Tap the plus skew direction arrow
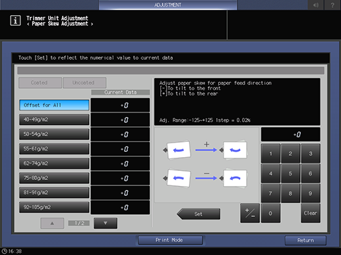The height and width of the screenshot is (255, 341). 206,150
